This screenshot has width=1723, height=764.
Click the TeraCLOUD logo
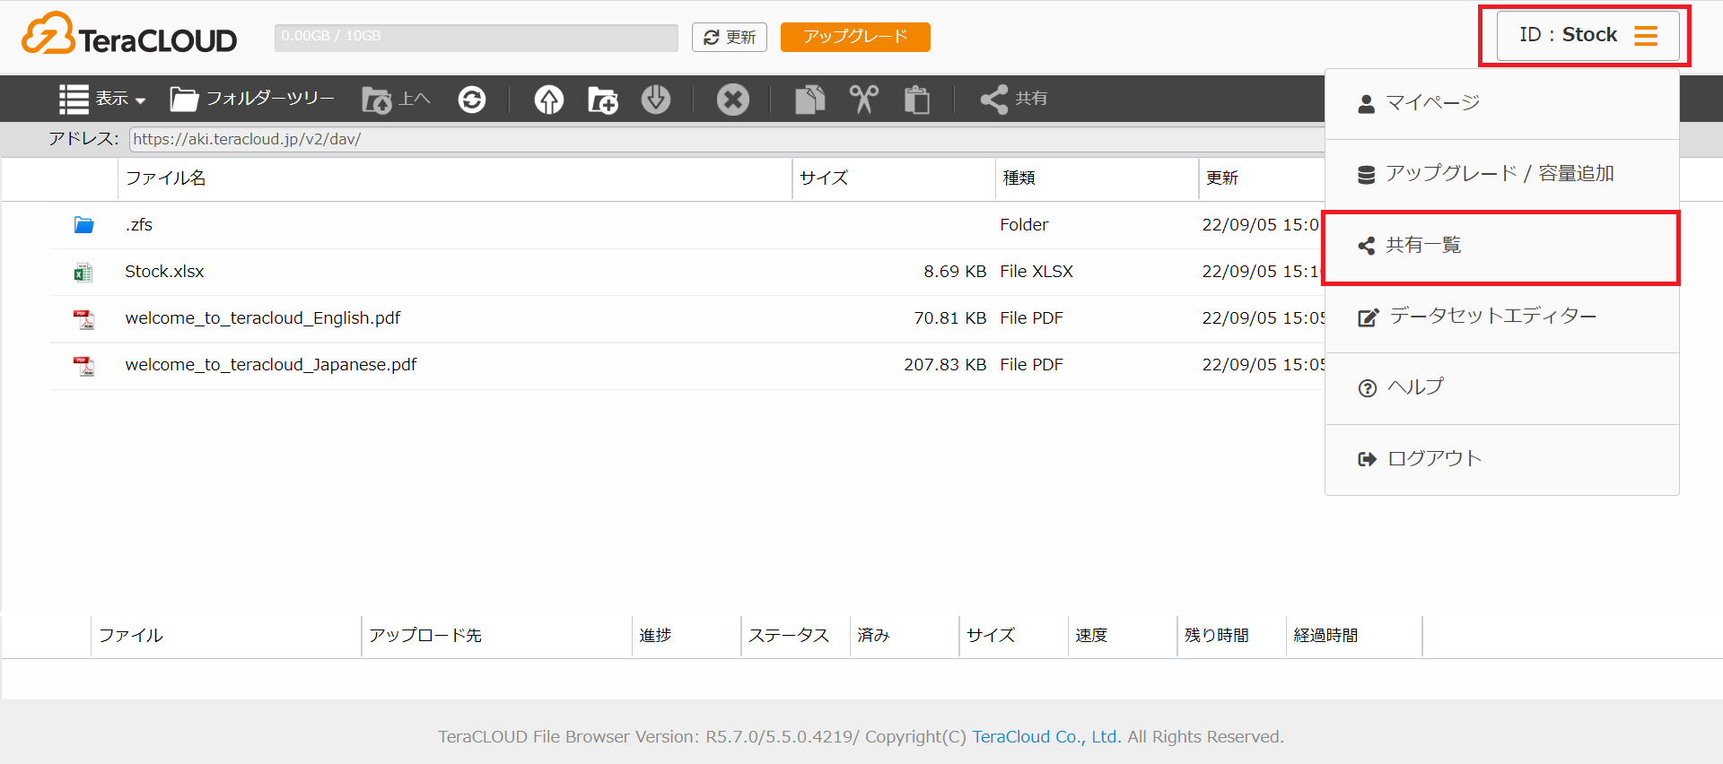click(129, 35)
